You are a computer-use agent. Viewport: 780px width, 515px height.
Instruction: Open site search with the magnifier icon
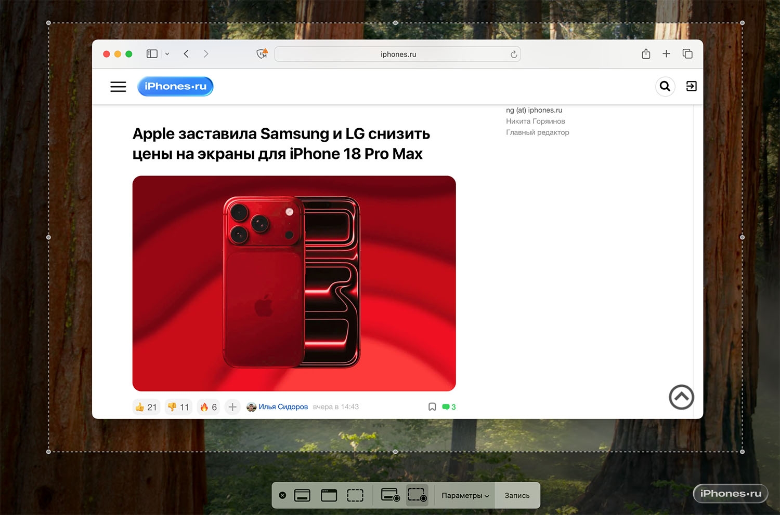[x=665, y=86]
